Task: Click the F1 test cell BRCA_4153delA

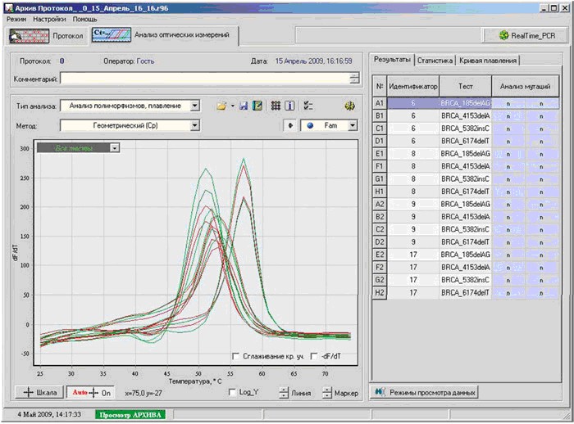Action: click(465, 166)
